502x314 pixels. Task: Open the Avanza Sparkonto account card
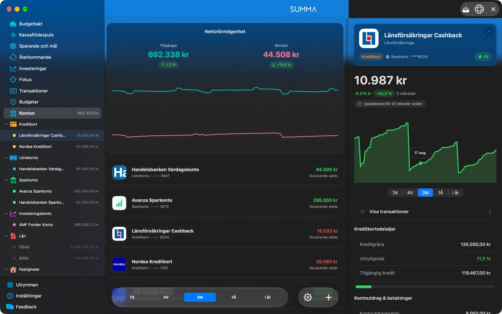[x=225, y=203]
